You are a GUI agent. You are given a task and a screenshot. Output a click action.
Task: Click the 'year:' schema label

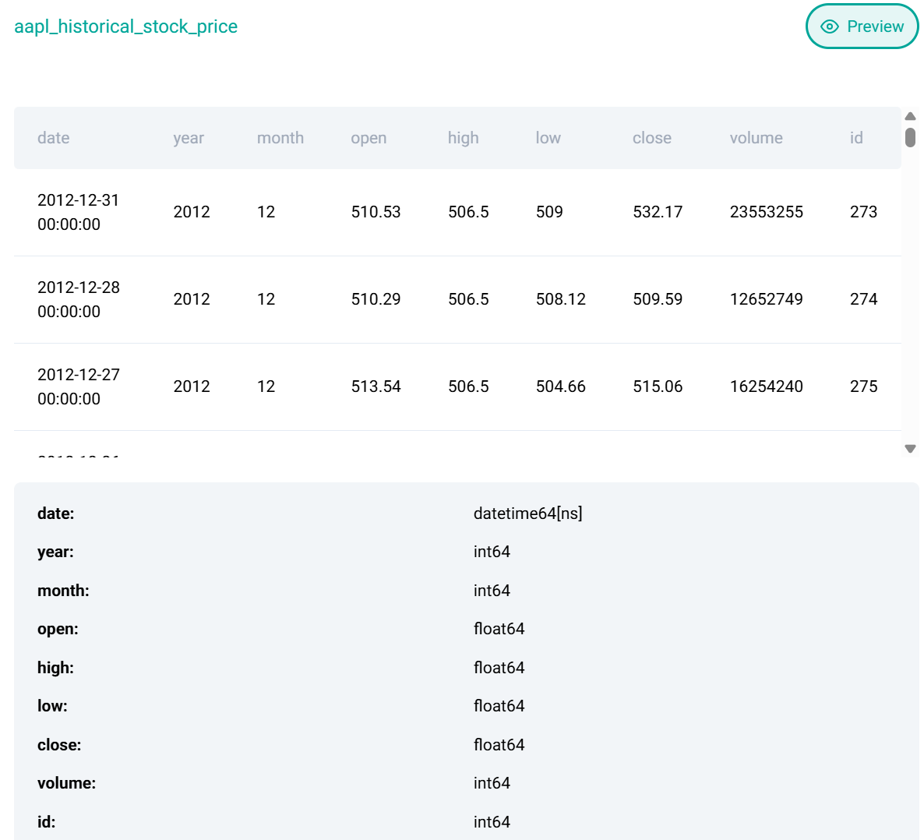(x=55, y=552)
